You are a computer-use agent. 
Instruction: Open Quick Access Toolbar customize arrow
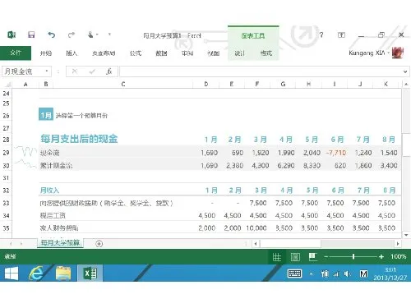[x=109, y=34]
